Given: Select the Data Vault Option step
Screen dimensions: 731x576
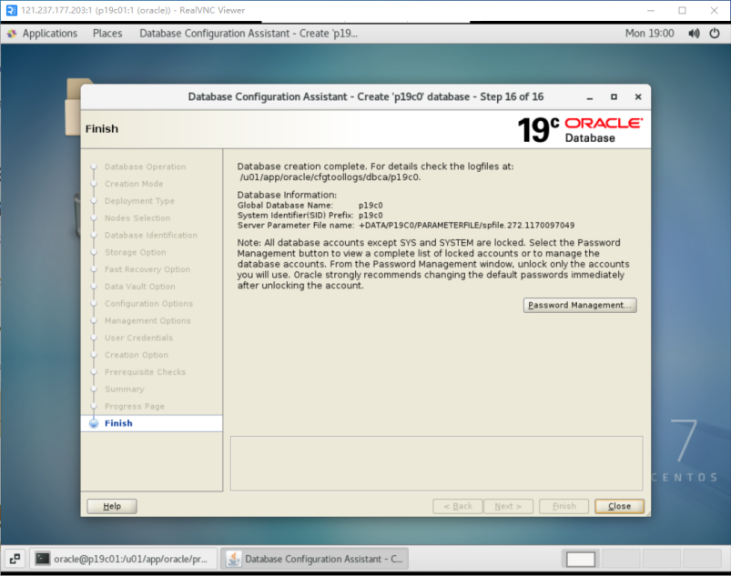Looking at the screenshot, I should point(140,287).
